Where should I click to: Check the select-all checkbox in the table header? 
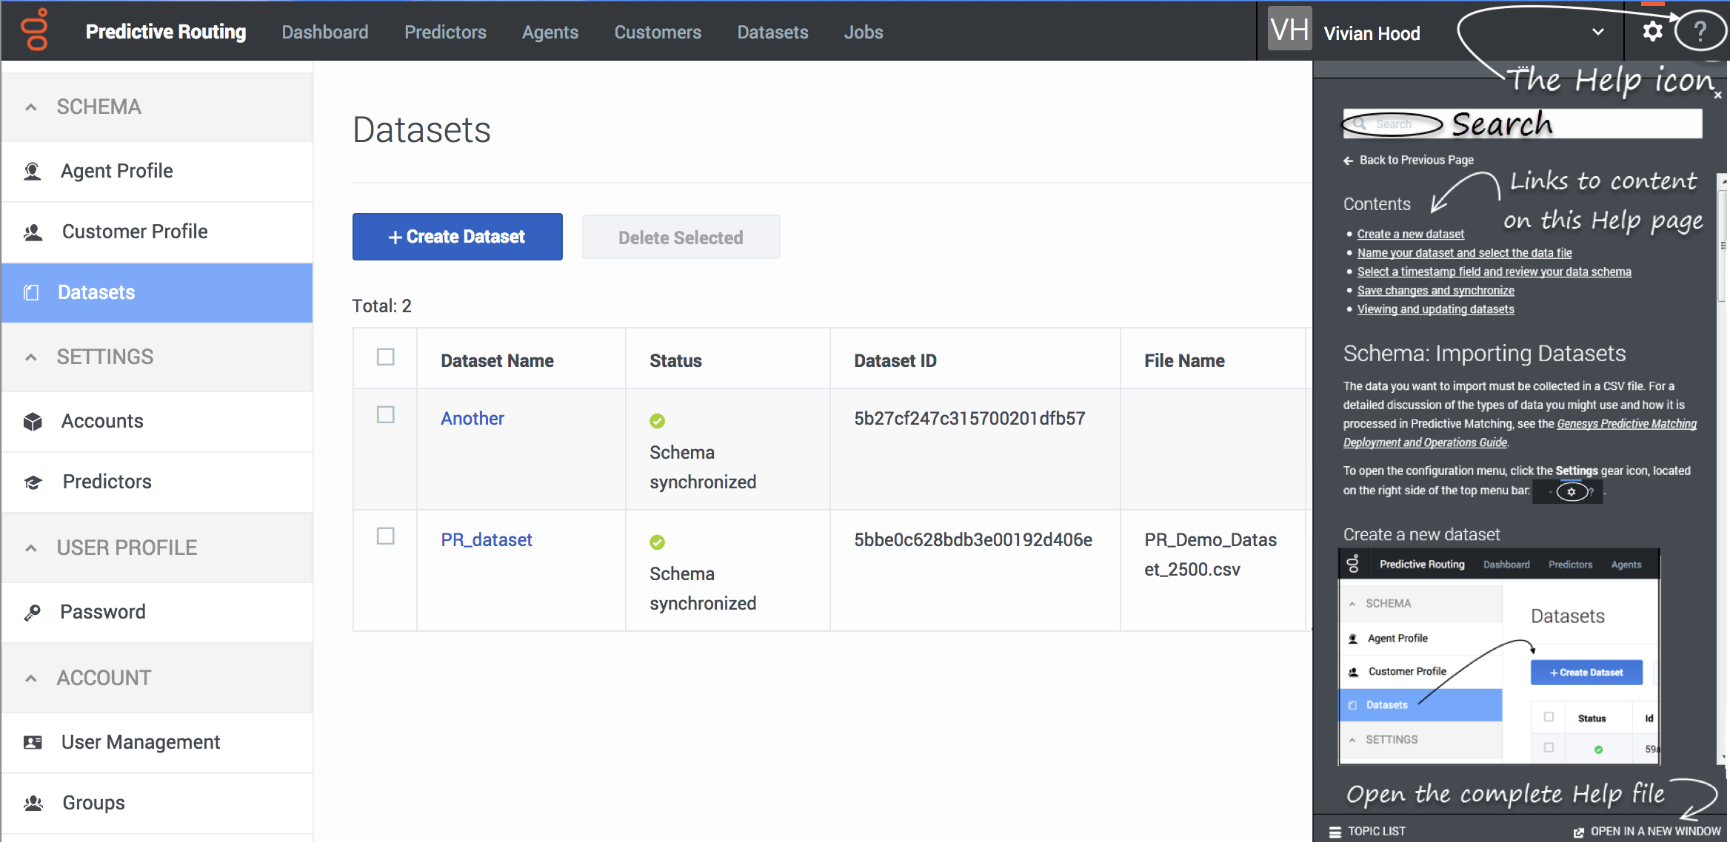pyautogui.click(x=385, y=357)
